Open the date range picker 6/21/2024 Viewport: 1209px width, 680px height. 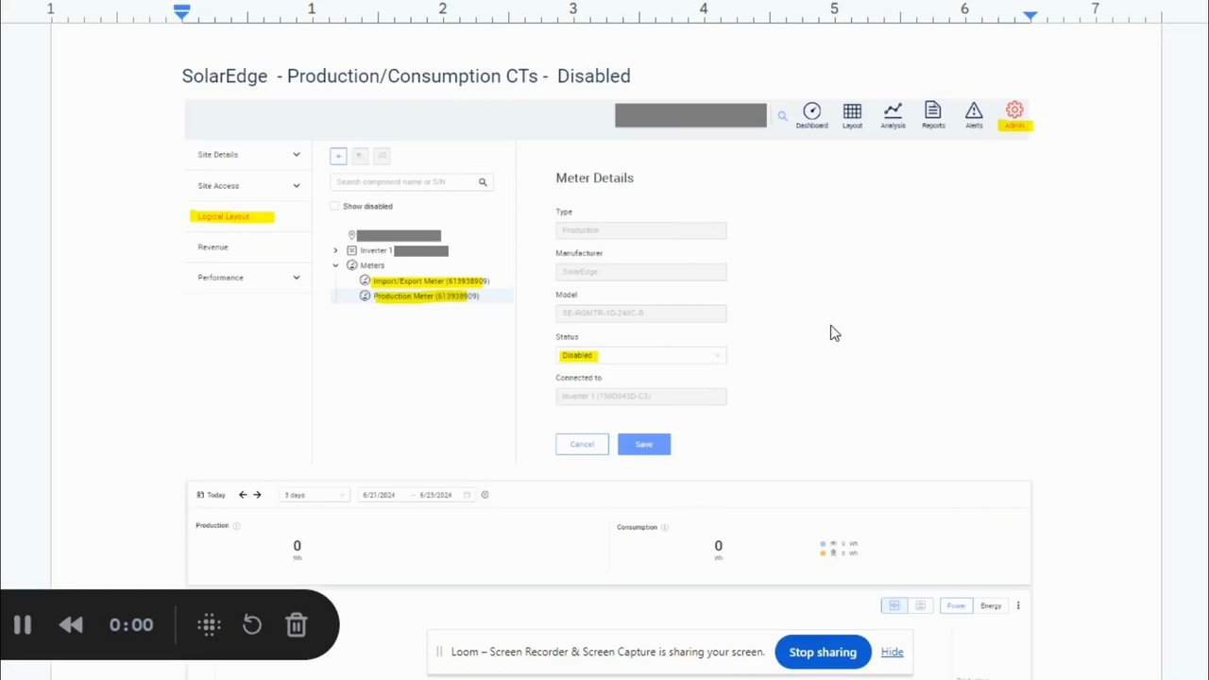click(416, 495)
